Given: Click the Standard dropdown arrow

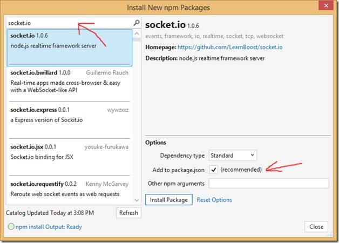Looking at the screenshot, I should click(252, 155).
